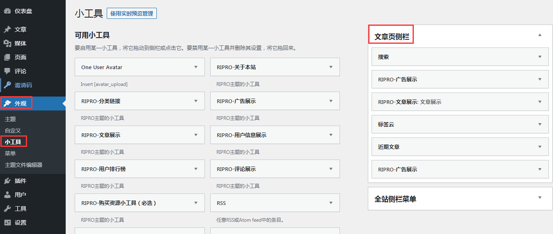This screenshot has width=553, height=234.
Task: Collapse the 文章页侧栏 sidebar panel
Action: [540, 35]
